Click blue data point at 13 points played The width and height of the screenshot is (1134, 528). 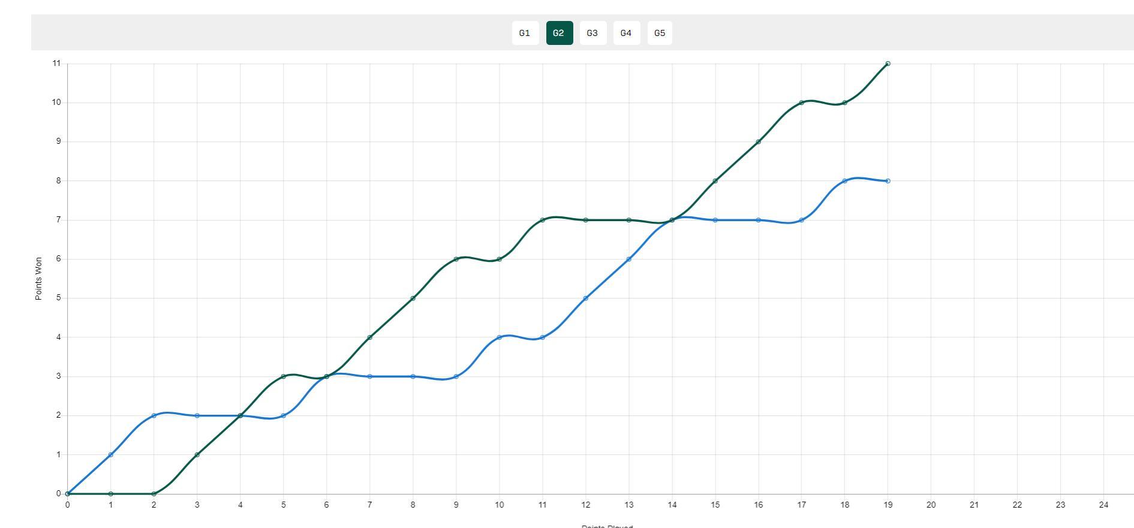click(x=628, y=259)
